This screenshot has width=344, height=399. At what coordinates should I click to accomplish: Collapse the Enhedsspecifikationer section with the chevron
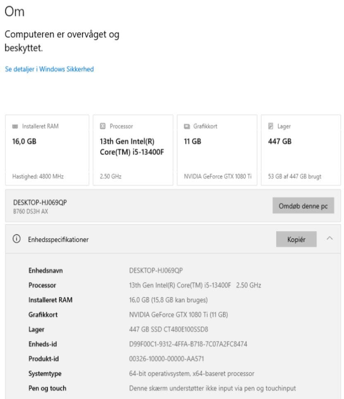[x=330, y=239]
